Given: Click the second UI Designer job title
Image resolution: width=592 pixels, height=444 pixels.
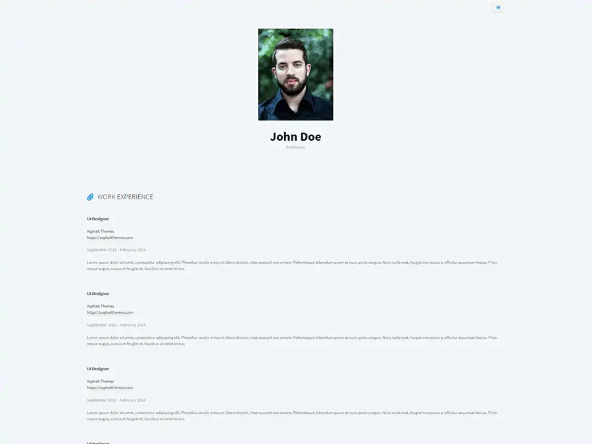Looking at the screenshot, I should [98, 293].
